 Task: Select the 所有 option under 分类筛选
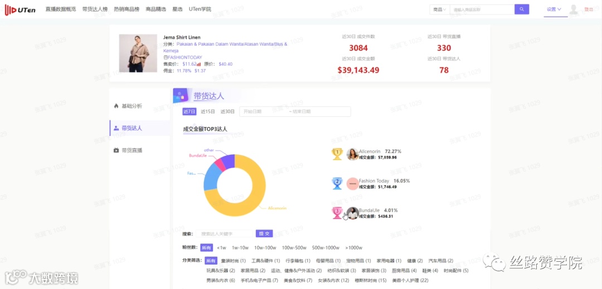tap(211, 261)
